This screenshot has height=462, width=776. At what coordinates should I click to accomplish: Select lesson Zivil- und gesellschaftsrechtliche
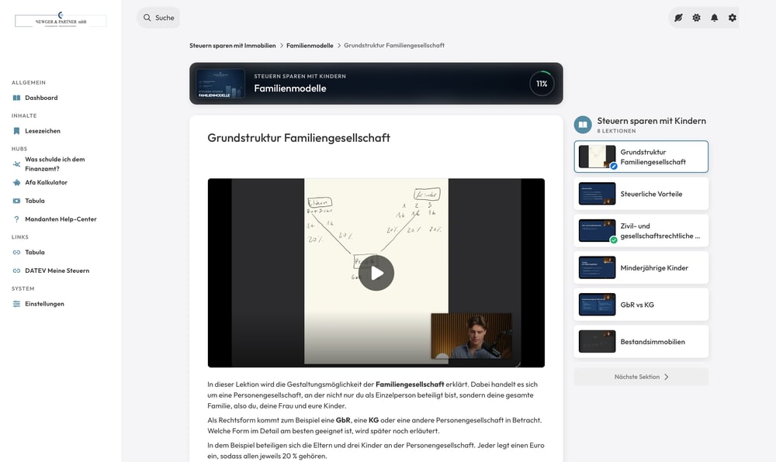[641, 231]
